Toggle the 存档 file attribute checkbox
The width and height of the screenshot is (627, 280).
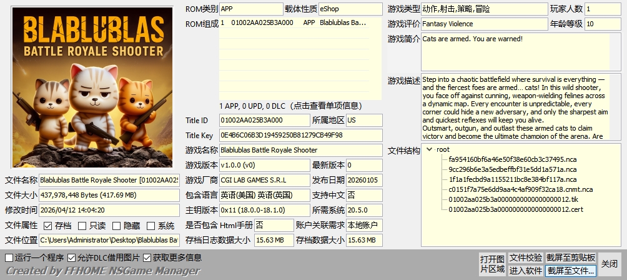48,226
